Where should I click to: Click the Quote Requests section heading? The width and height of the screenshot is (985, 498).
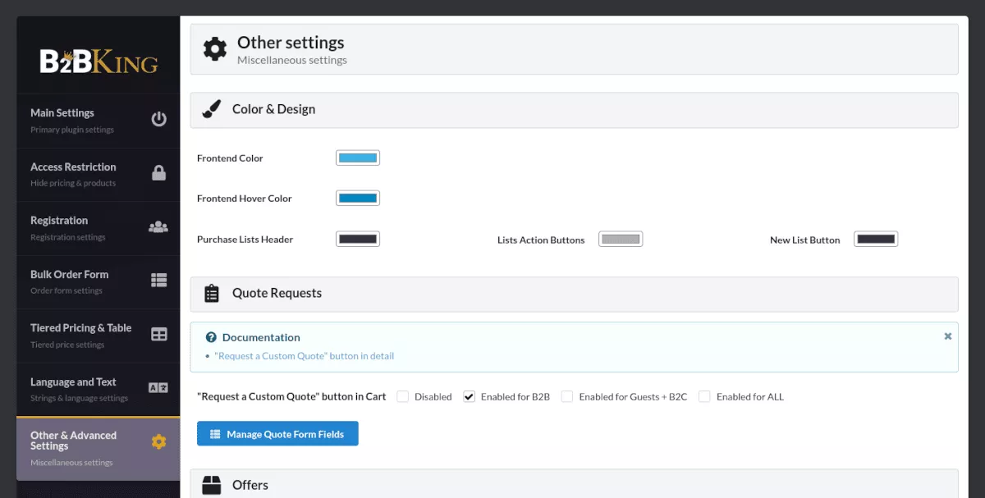pos(277,293)
